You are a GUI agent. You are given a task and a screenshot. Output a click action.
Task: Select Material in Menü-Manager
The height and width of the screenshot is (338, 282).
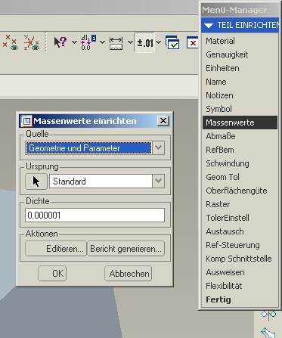[240, 41]
